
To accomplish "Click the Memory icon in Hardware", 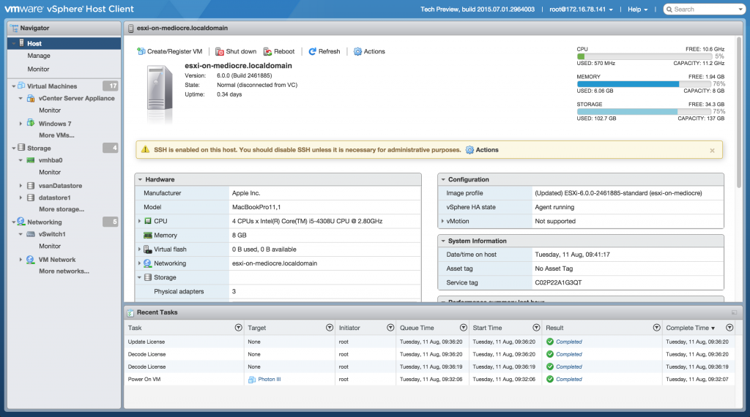I will tap(148, 235).
